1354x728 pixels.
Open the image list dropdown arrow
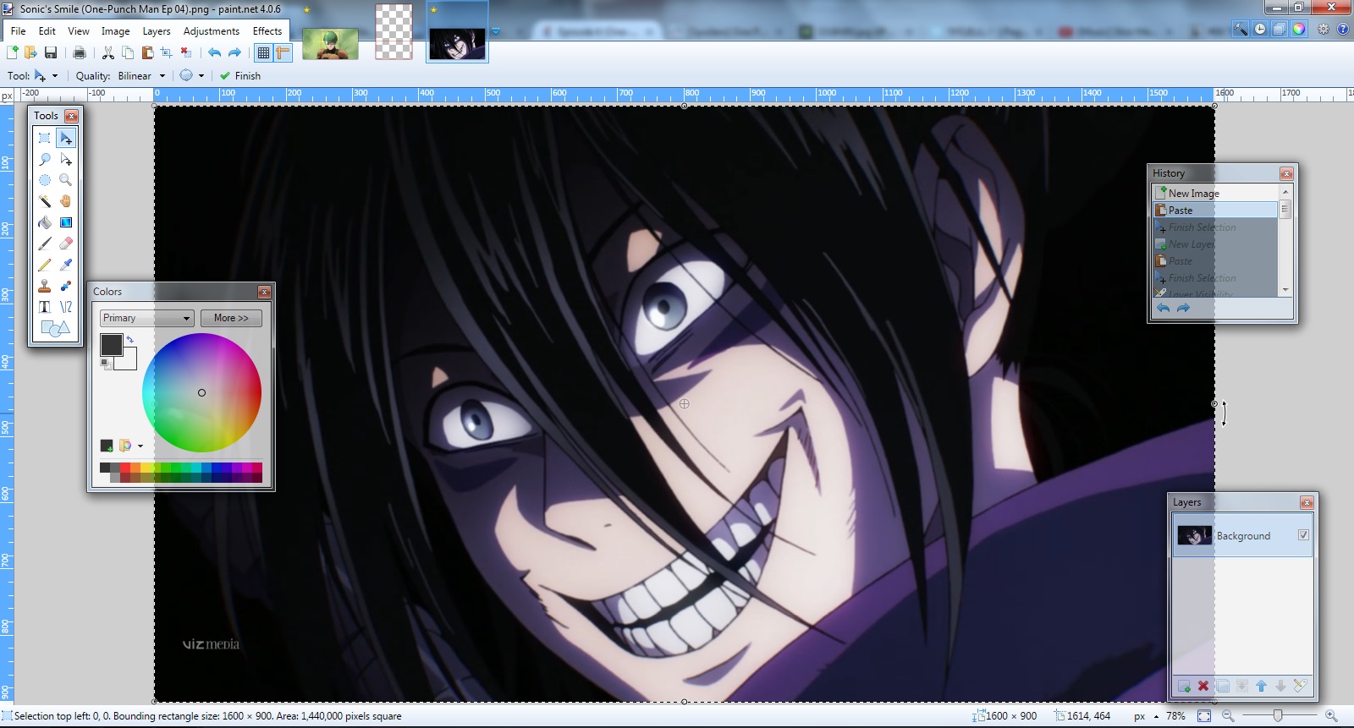[x=496, y=32]
